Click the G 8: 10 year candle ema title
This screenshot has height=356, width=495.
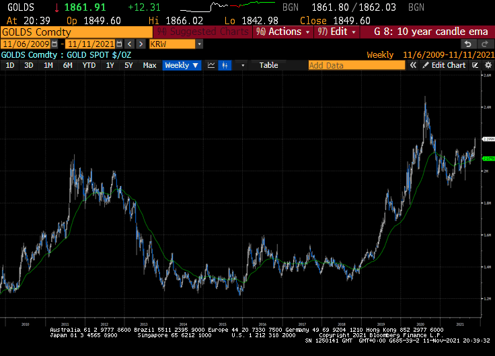tap(431, 32)
